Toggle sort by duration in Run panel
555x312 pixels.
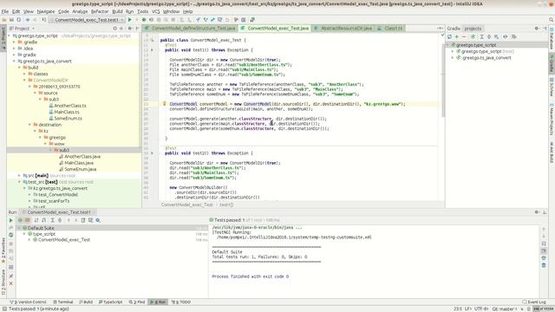(x=43, y=220)
